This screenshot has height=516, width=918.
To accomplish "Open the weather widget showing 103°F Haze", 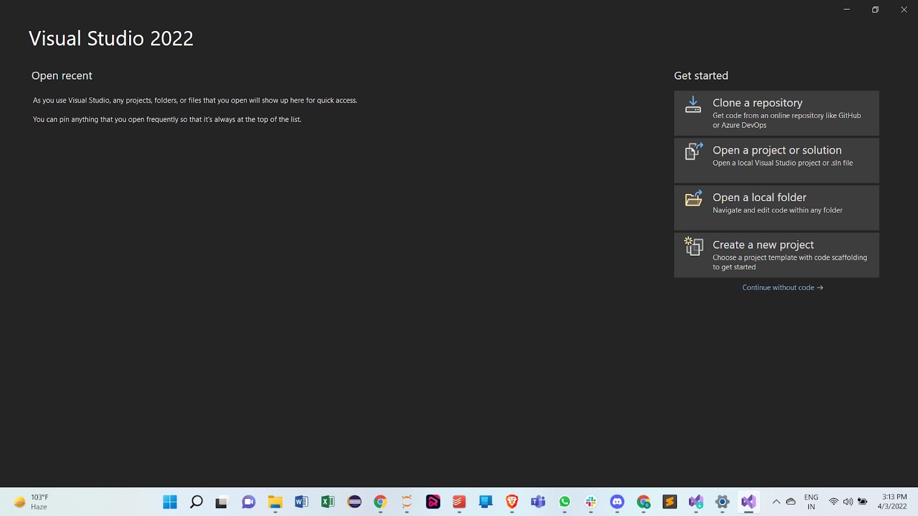I will 32,502.
